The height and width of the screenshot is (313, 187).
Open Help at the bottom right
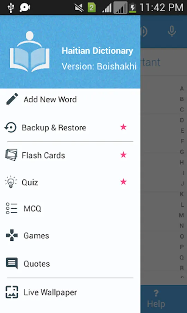coord(156,299)
